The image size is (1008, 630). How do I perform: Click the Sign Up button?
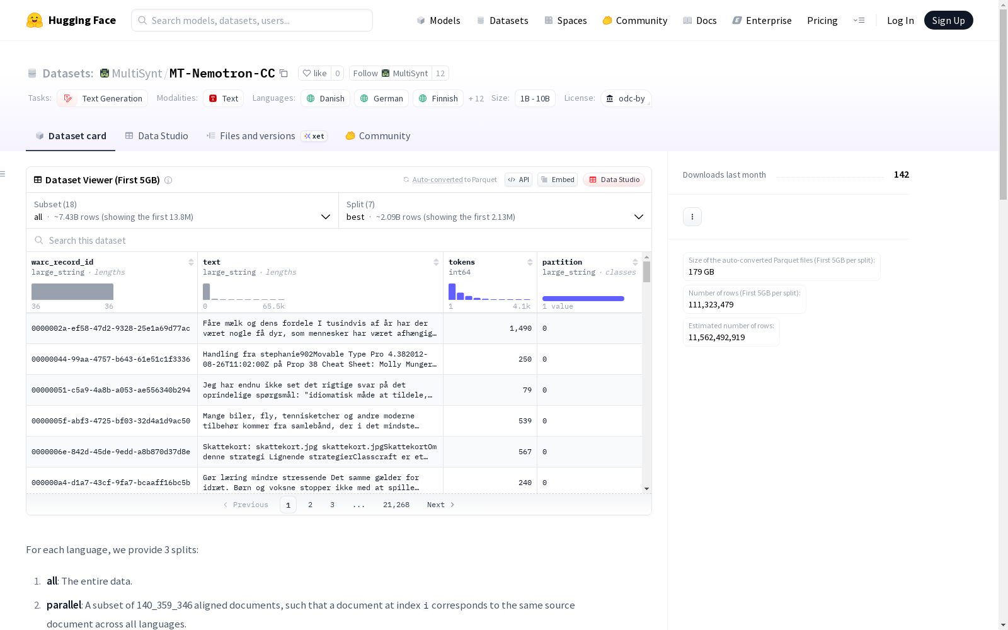(949, 20)
